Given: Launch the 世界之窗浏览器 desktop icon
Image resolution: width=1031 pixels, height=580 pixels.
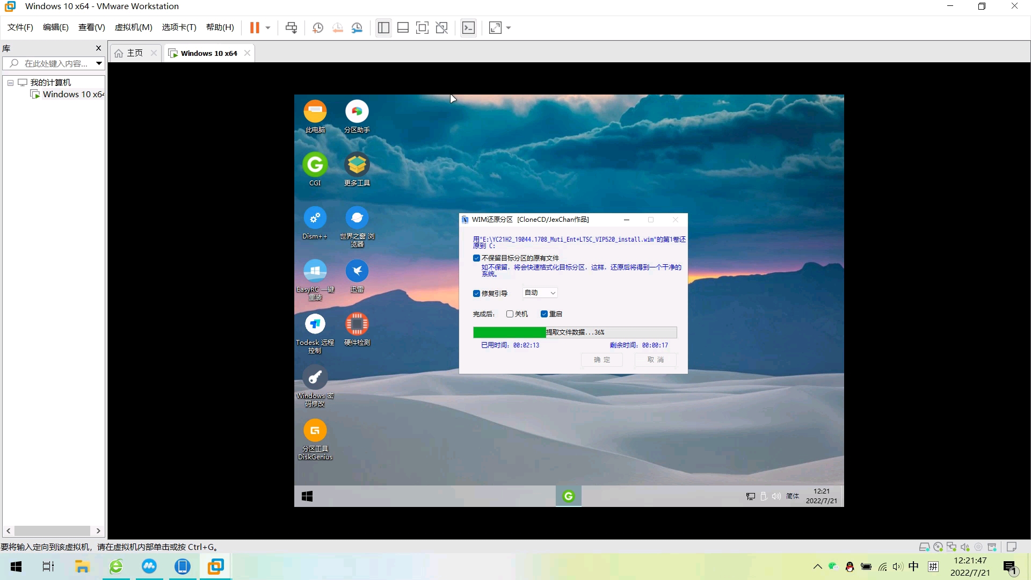Looking at the screenshot, I should pos(357,226).
